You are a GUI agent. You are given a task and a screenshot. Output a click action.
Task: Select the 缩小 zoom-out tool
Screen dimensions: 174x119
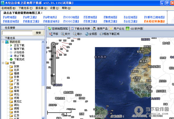77,34
